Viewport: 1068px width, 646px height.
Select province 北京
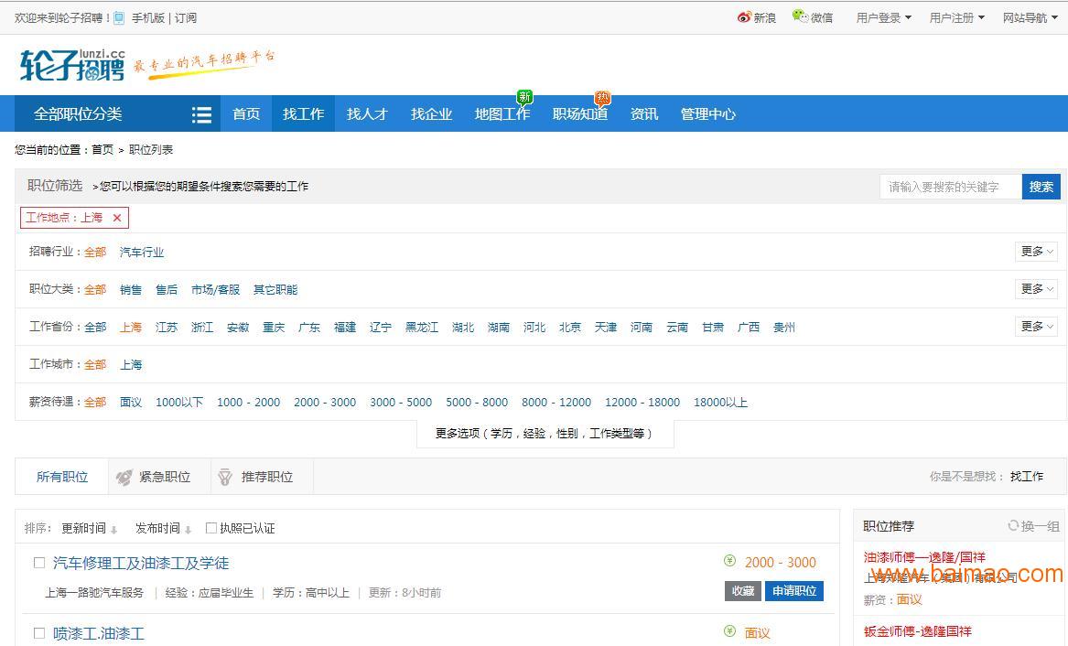coord(570,328)
